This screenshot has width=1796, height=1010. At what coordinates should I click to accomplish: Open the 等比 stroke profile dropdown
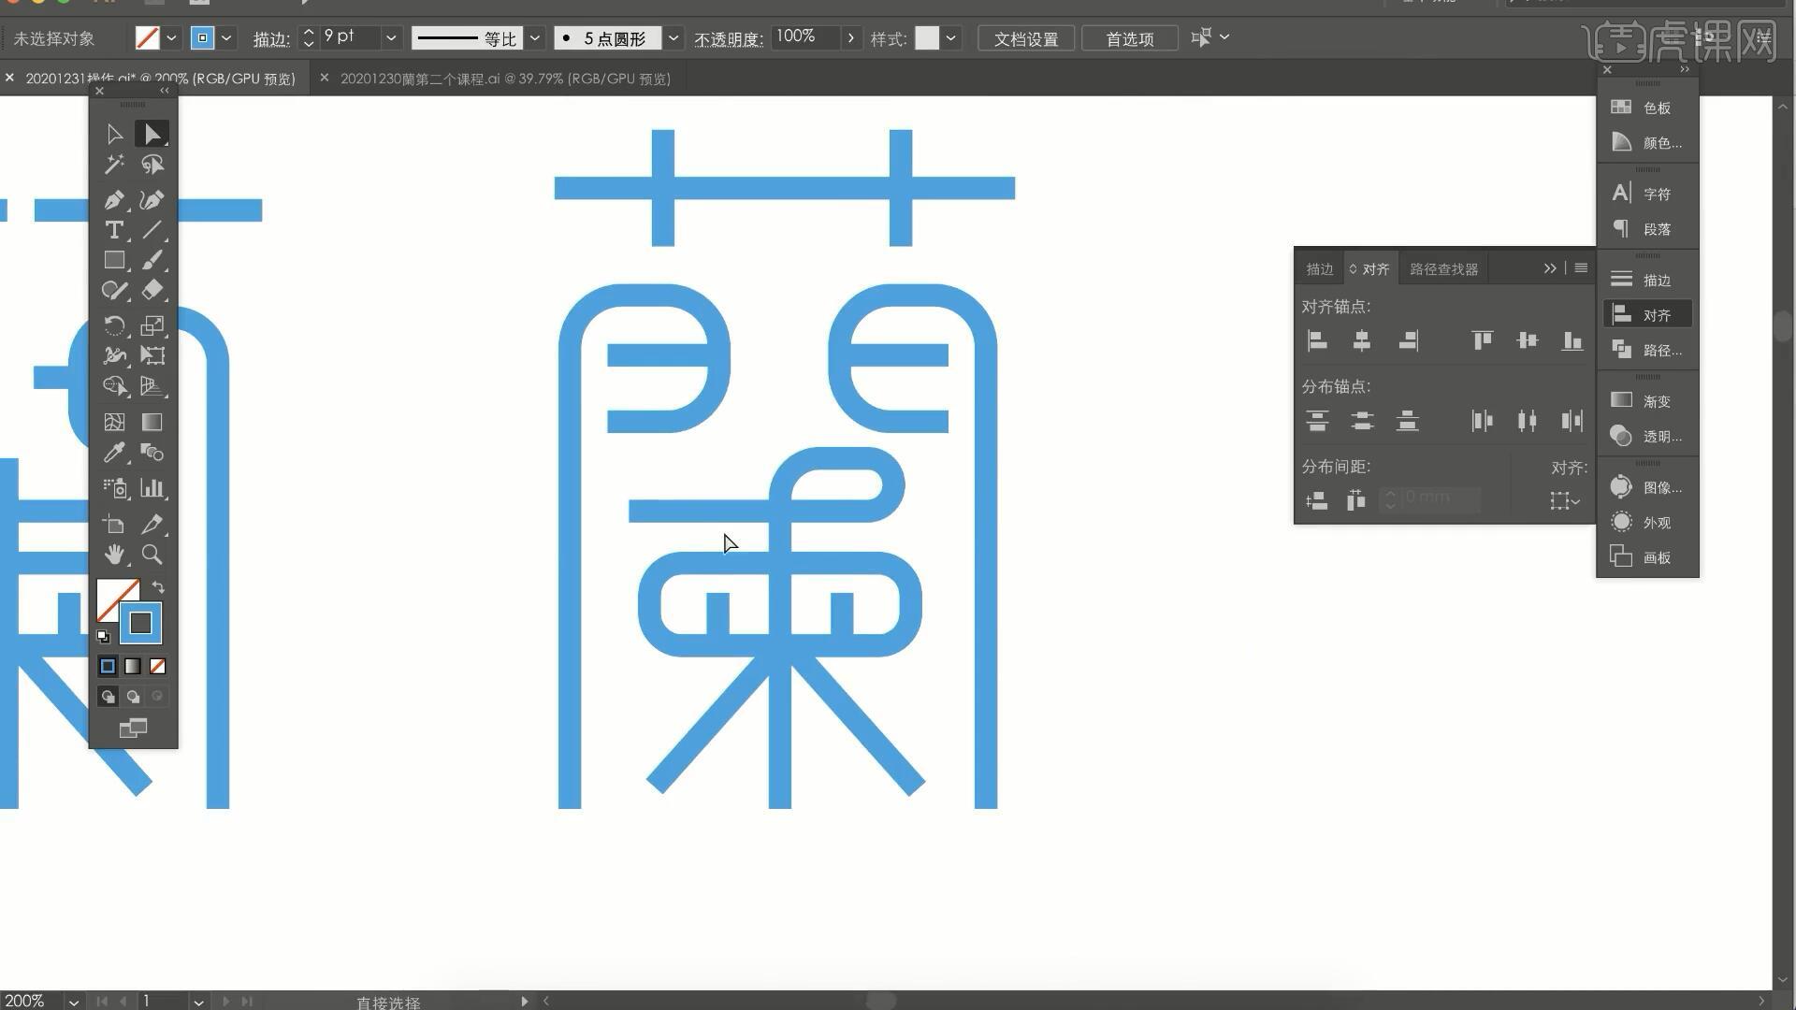point(534,37)
